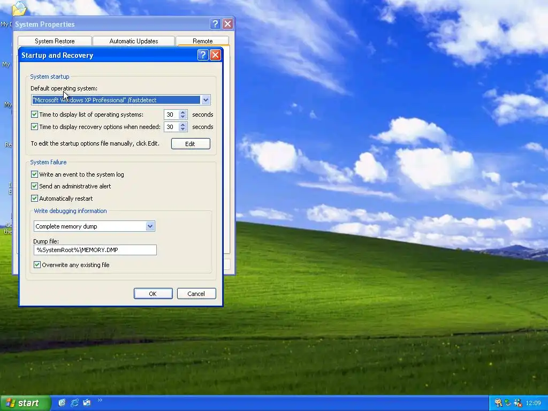Screen dimensions: 548x411
Task: Increase operating systems list display time
Action: click(183, 112)
